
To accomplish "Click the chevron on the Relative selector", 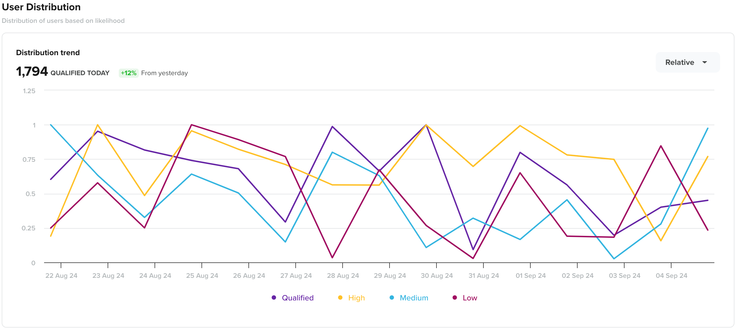I will click(x=705, y=63).
